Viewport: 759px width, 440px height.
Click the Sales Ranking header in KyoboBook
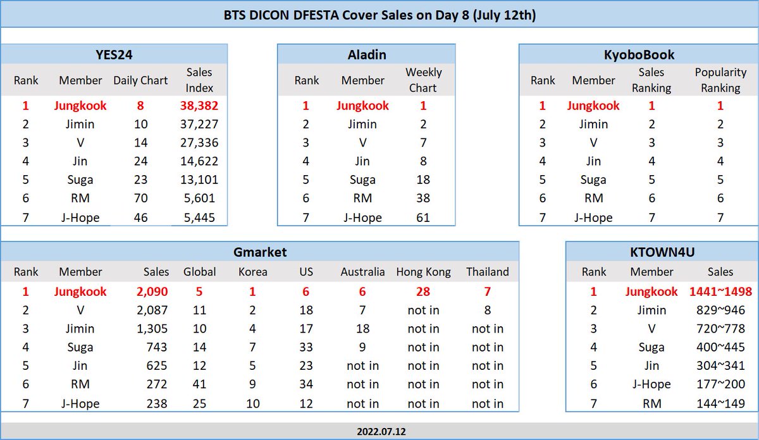coord(651,80)
